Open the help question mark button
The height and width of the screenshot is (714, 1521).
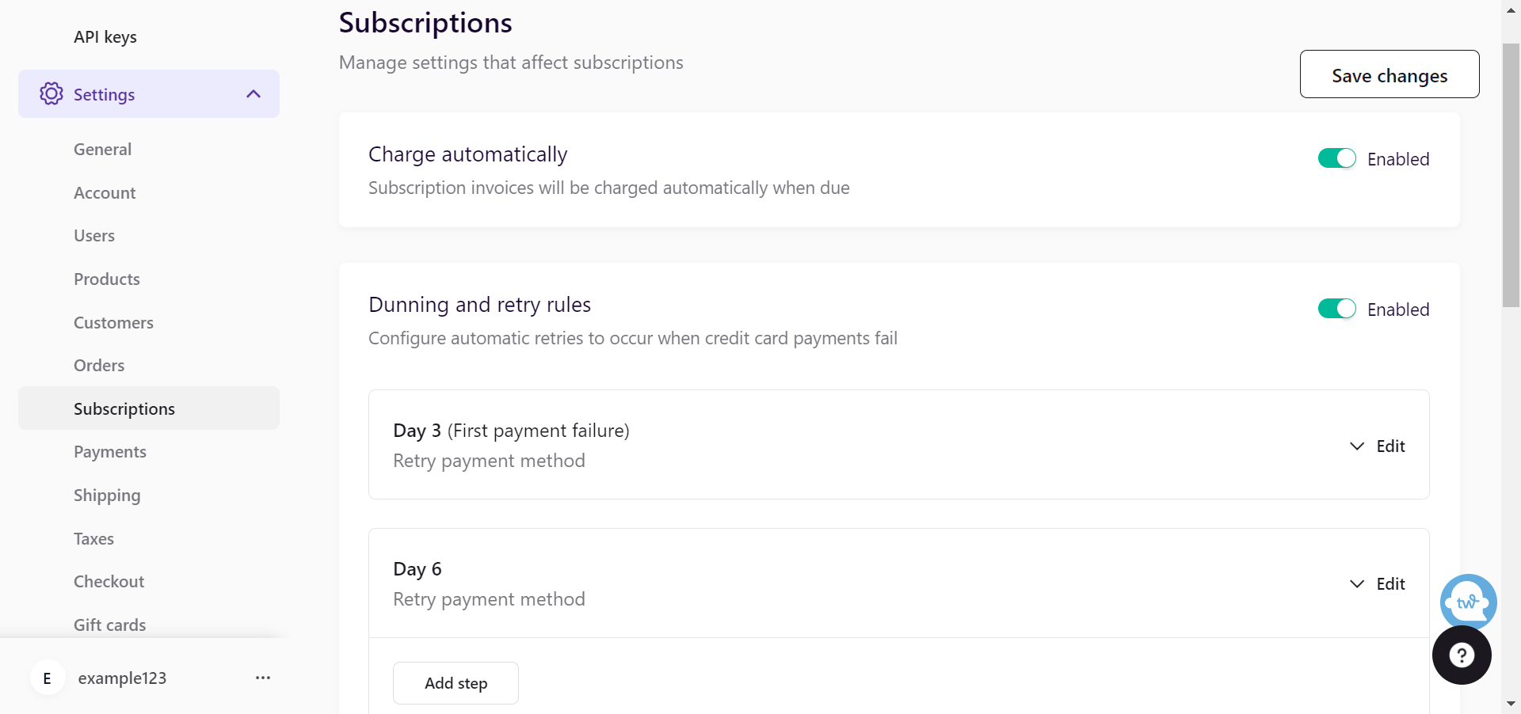pyautogui.click(x=1462, y=655)
